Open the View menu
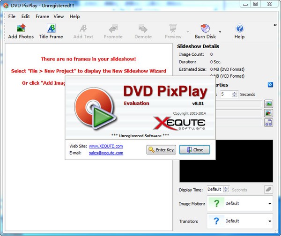Viewport: 281px width, 236px height. 59,16
